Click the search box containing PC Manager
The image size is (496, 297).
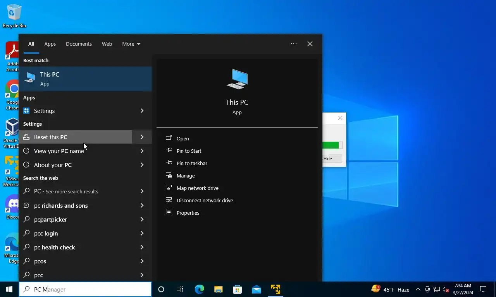point(85,289)
